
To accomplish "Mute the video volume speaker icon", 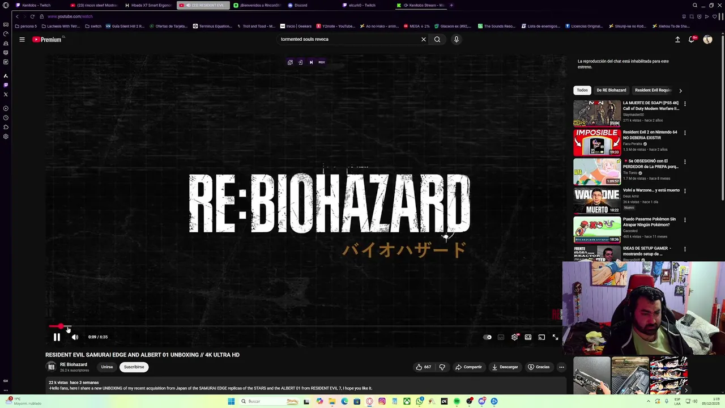I will tap(75, 337).
